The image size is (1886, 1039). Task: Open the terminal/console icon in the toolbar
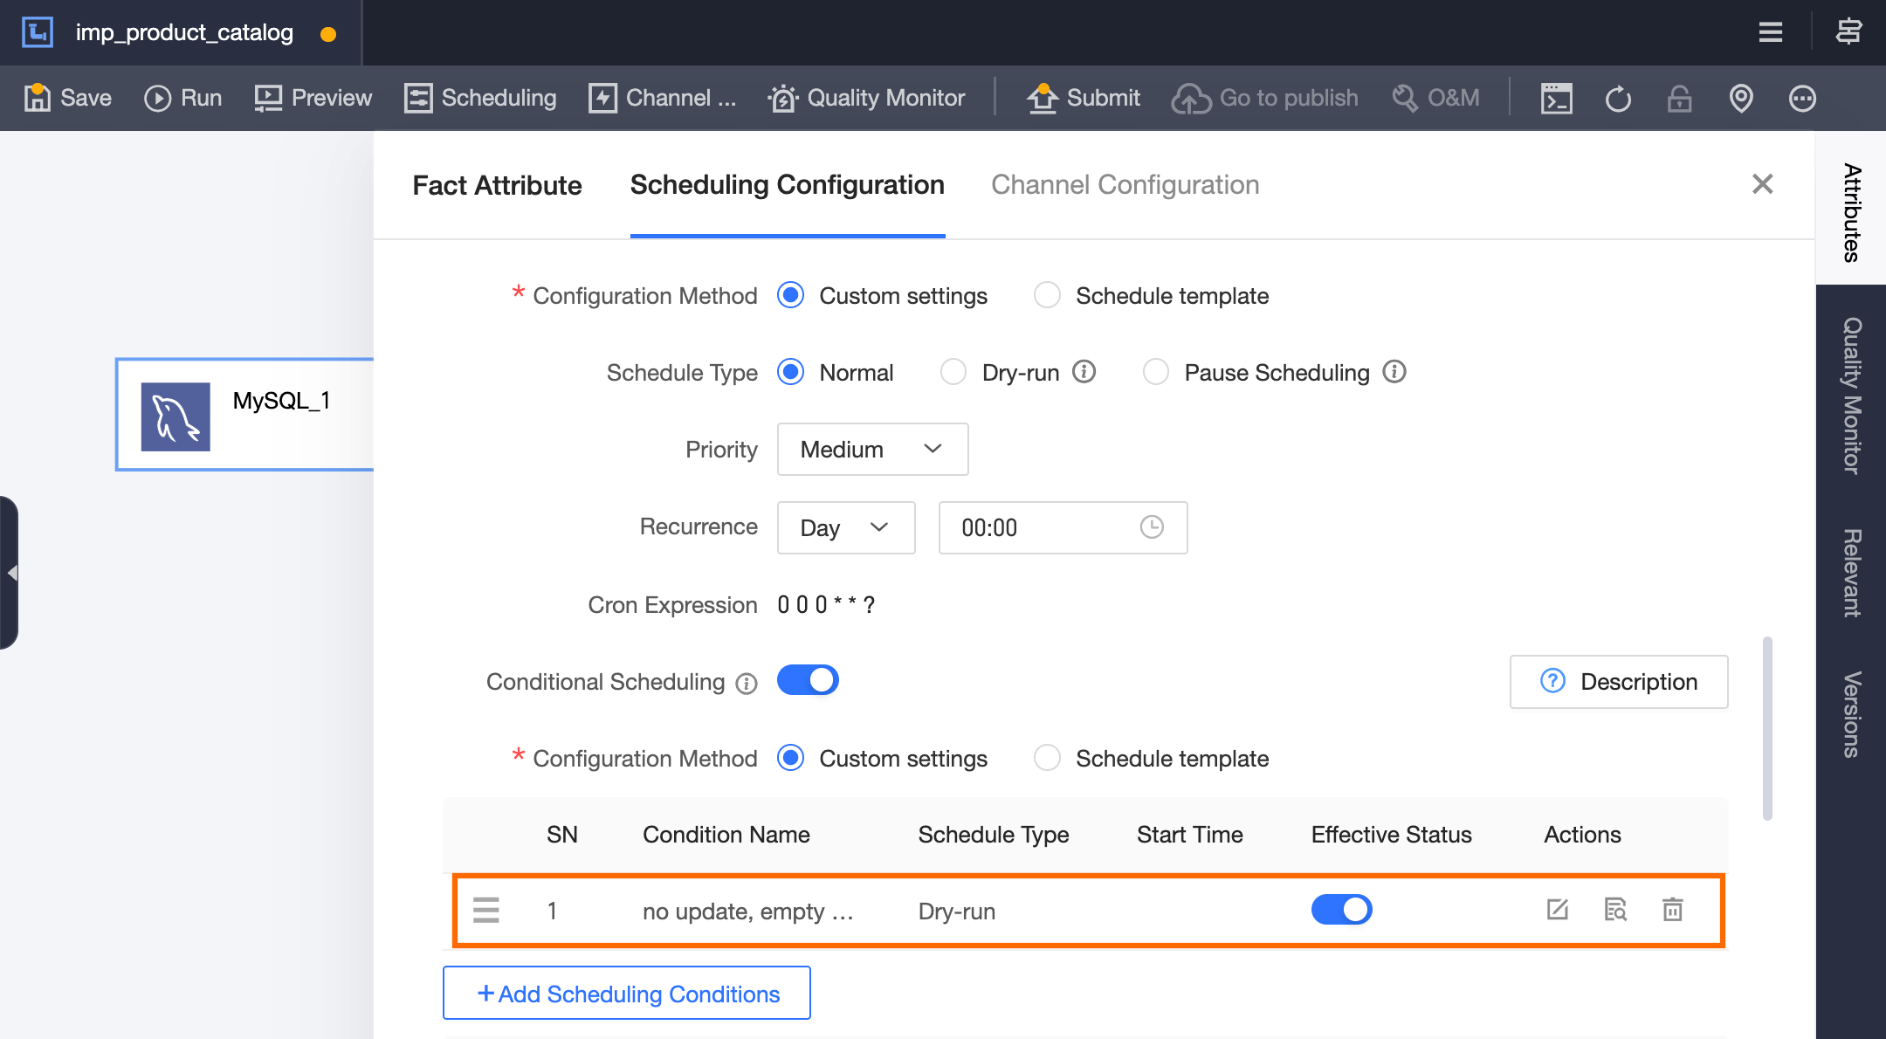click(1556, 99)
